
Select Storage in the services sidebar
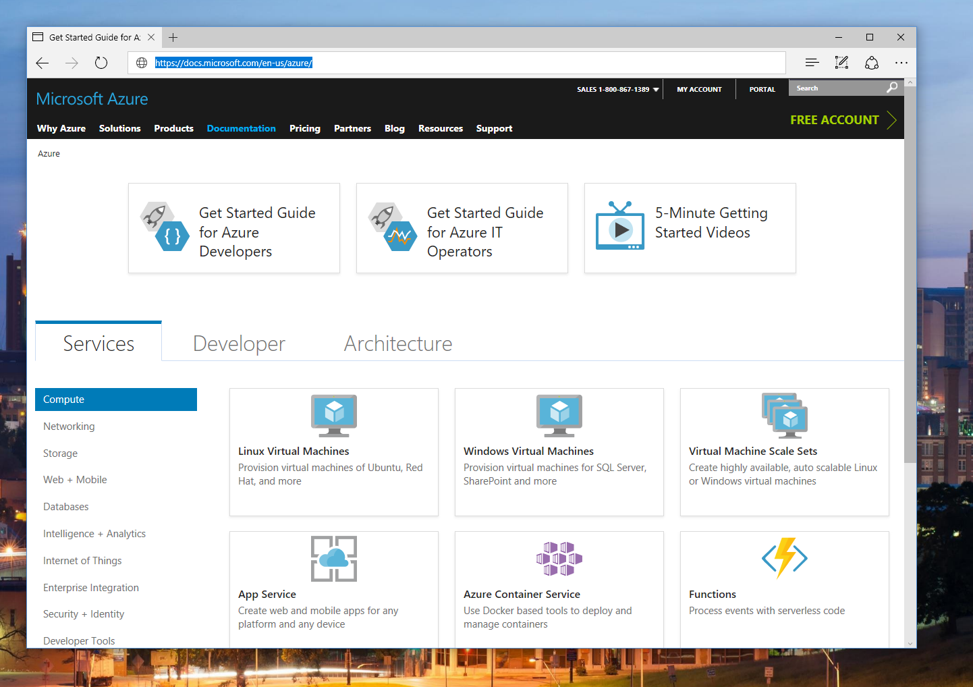(x=60, y=454)
